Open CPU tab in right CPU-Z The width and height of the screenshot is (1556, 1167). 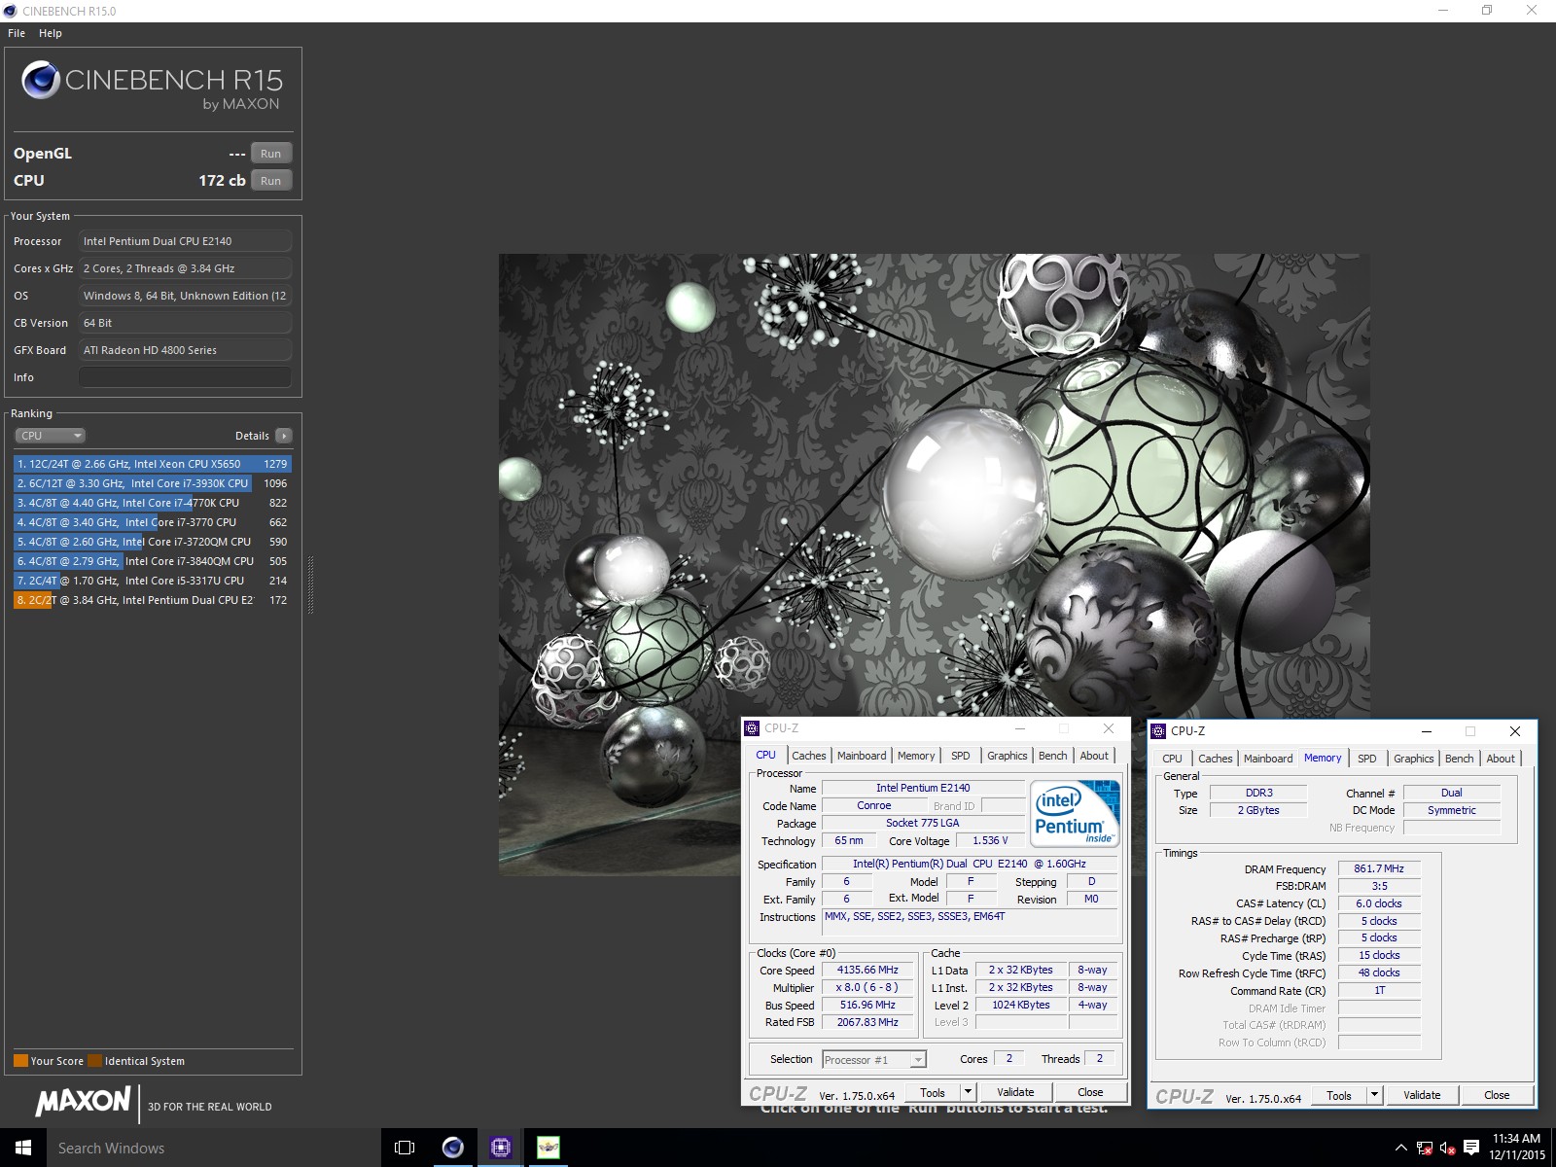tap(1173, 759)
